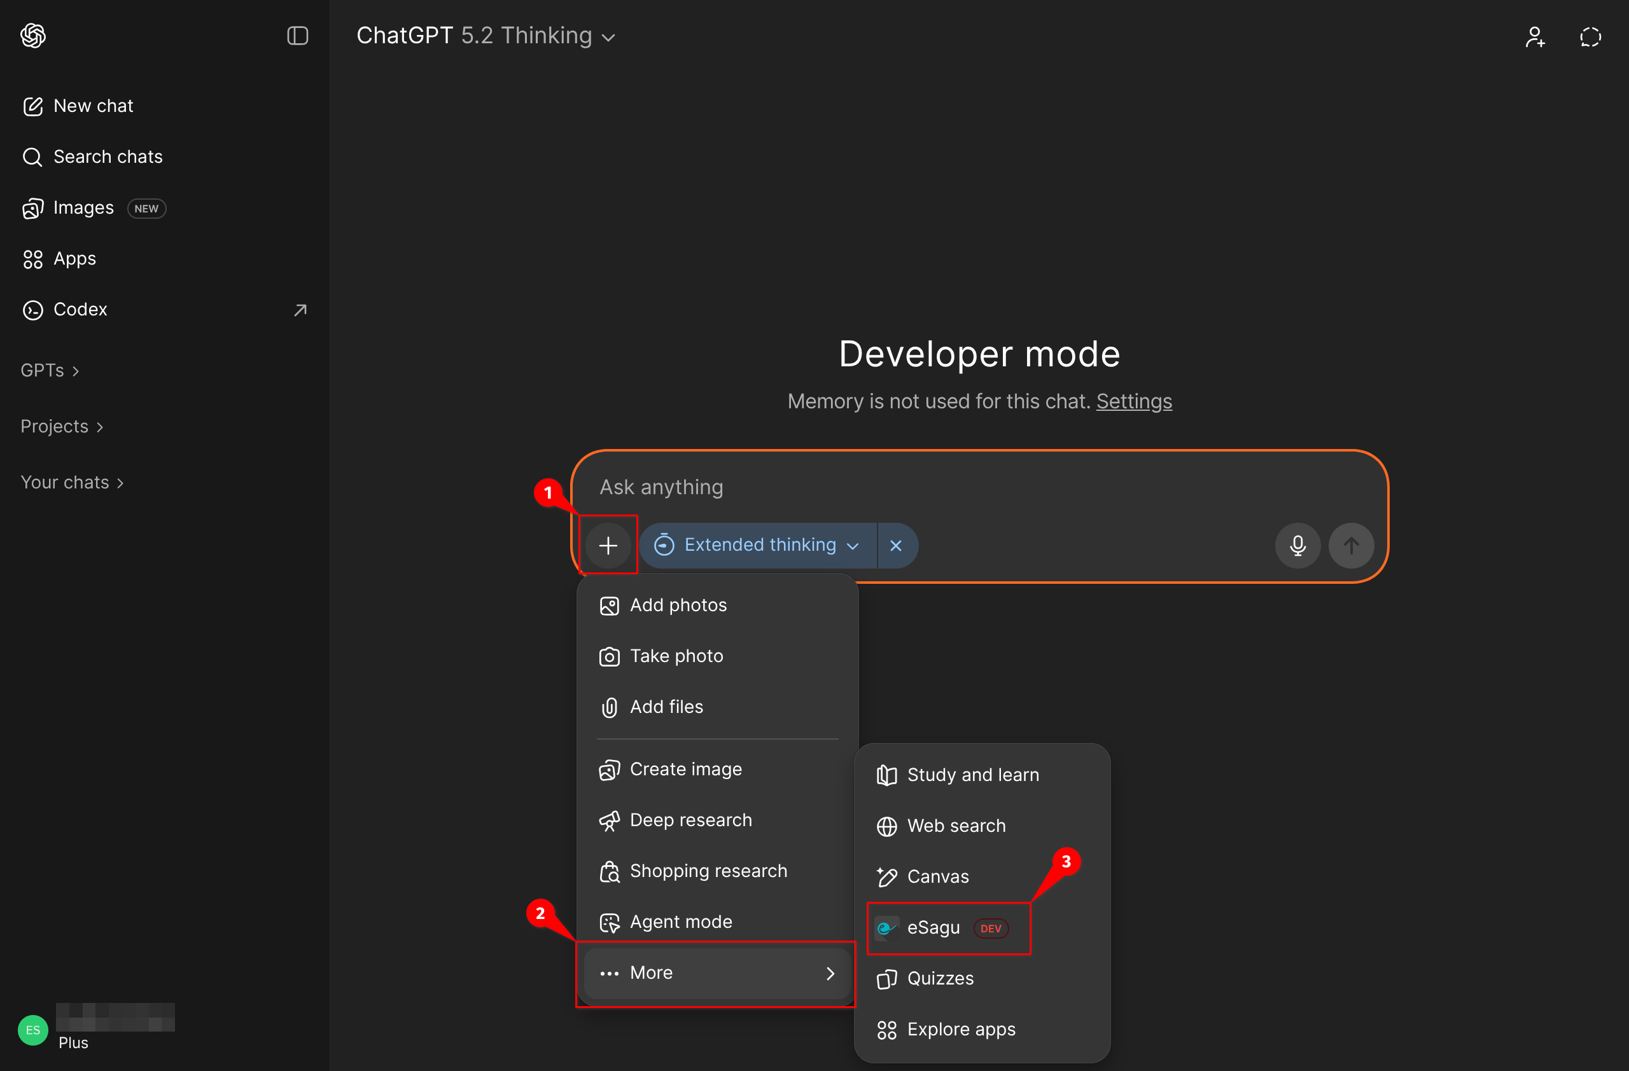
Task: Open the ChatGPT 5.2 Thinking model selector
Action: (x=486, y=36)
